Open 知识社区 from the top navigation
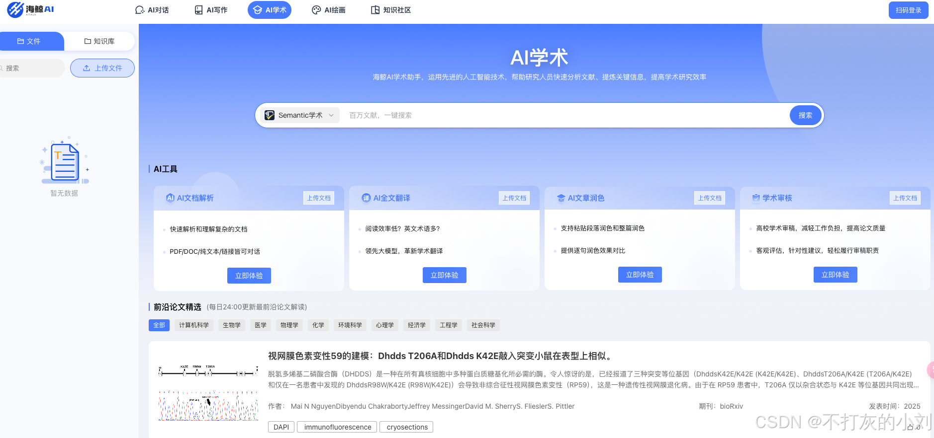Image resolution: width=934 pixels, height=438 pixels. 391,10
